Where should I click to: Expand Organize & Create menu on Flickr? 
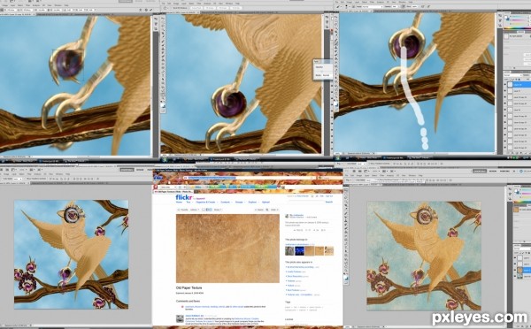click(205, 202)
